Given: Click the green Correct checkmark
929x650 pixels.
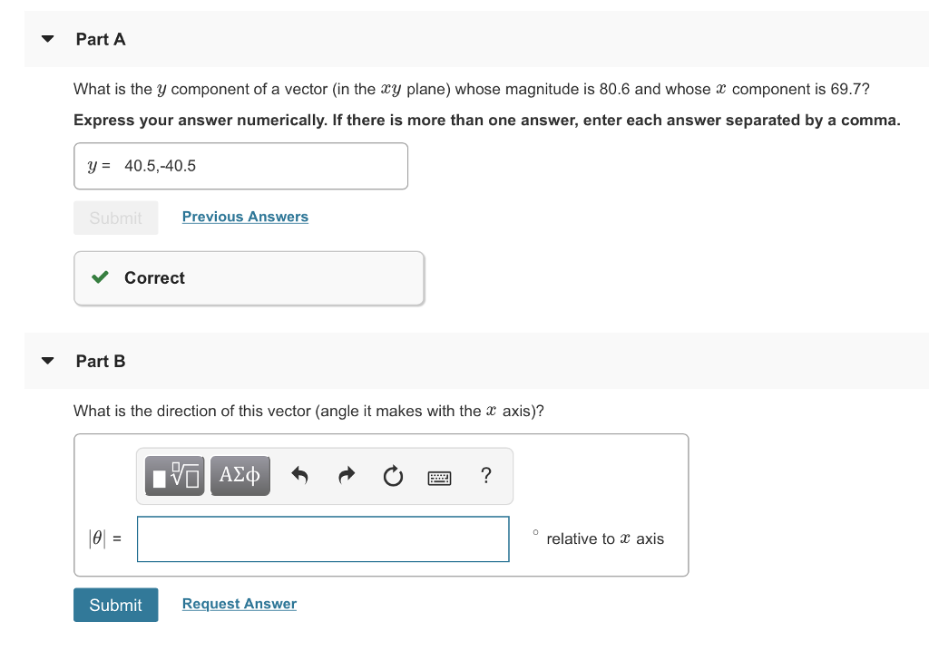Looking at the screenshot, I should (100, 277).
